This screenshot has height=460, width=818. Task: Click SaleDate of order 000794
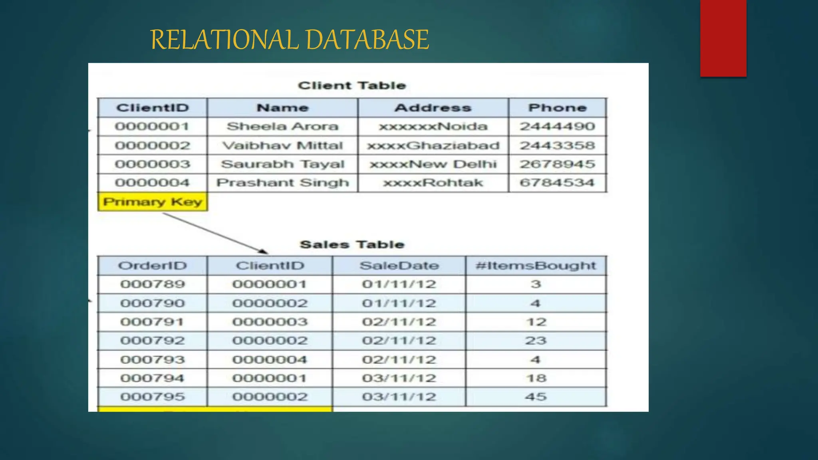(399, 378)
